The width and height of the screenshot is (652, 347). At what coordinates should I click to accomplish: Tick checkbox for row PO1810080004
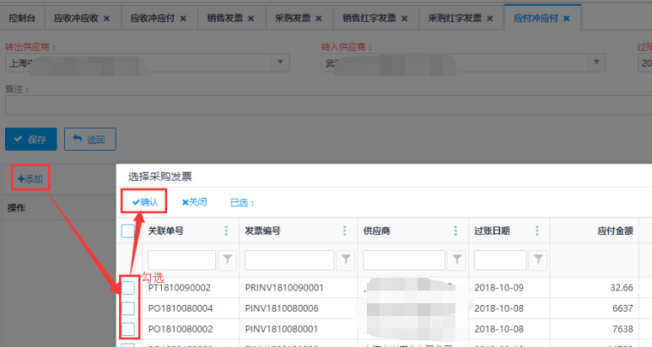click(x=128, y=308)
